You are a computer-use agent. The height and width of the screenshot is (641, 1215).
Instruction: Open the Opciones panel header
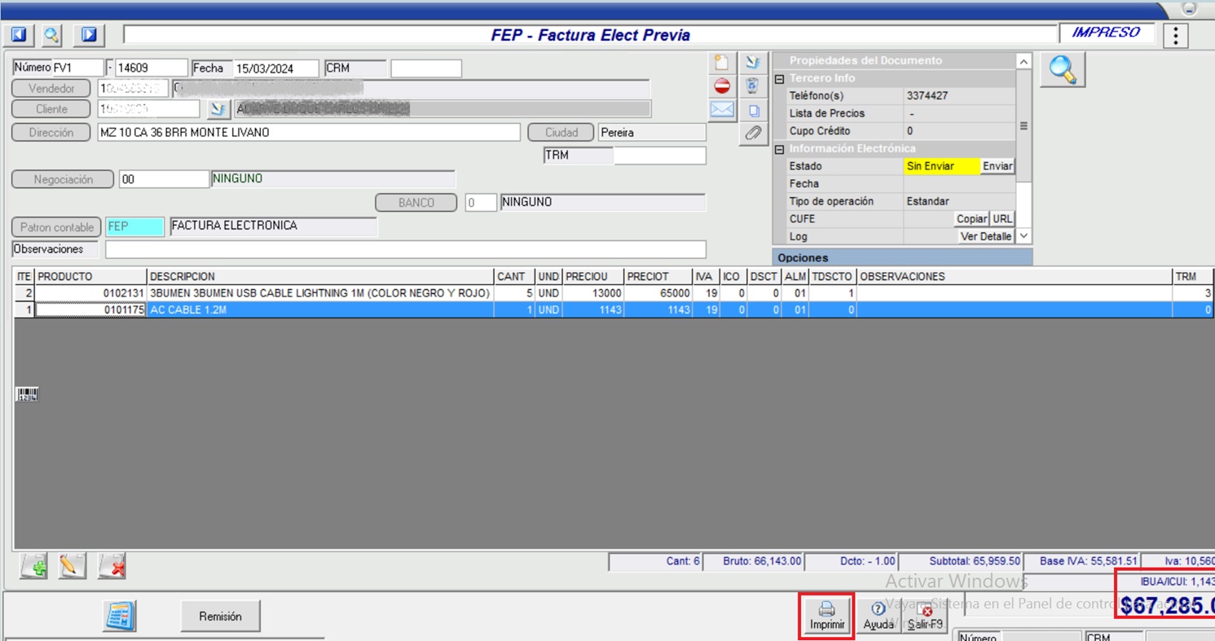pos(901,257)
